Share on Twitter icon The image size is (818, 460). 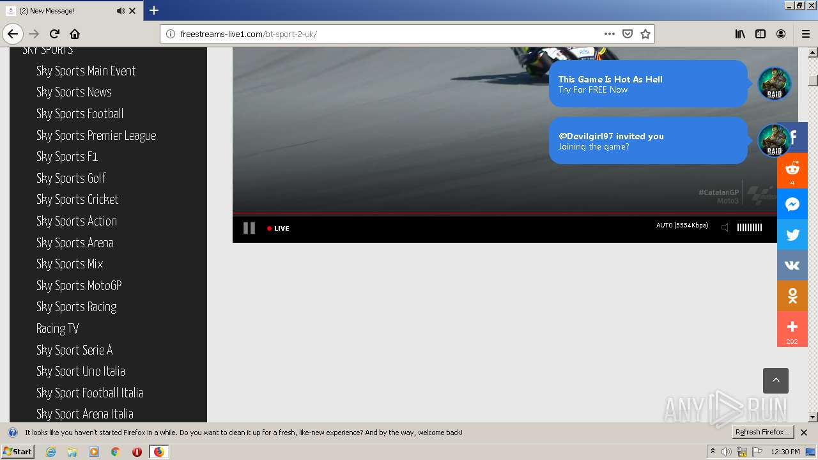tap(792, 234)
